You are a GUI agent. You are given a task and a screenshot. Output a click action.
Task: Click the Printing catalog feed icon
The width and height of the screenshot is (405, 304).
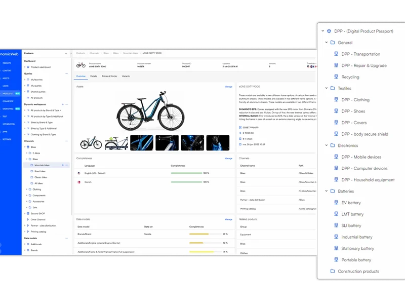28,232
